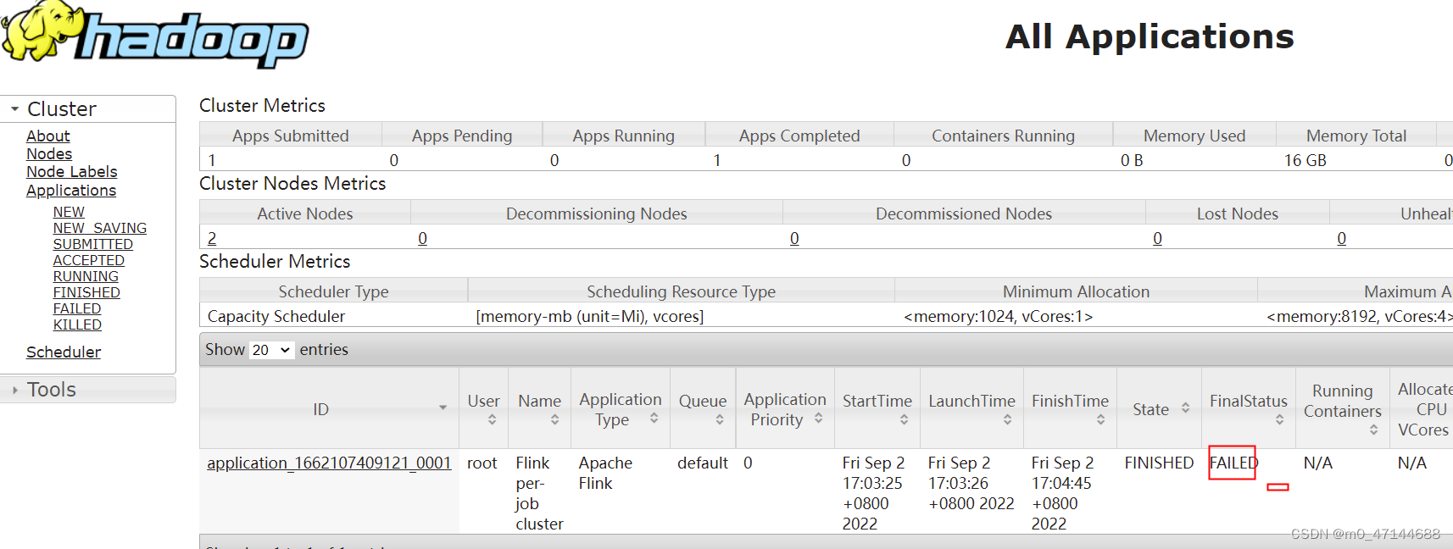
Task: Sort by Application Type sort icon
Action: coord(654,419)
